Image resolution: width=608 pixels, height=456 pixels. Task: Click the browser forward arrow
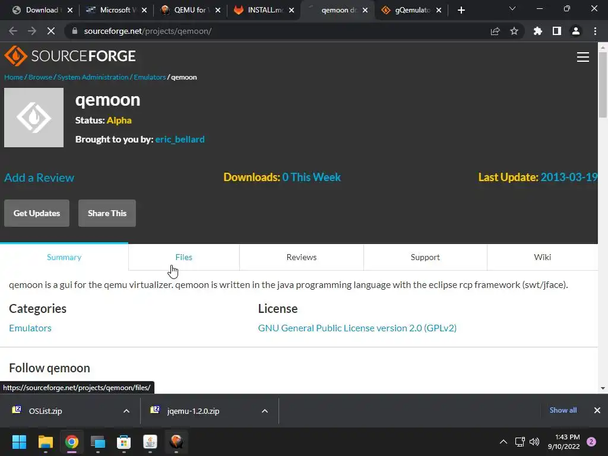[x=32, y=31]
